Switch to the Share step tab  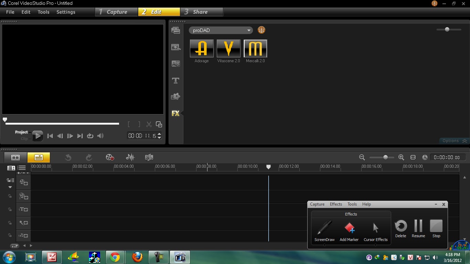coord(202,12)
